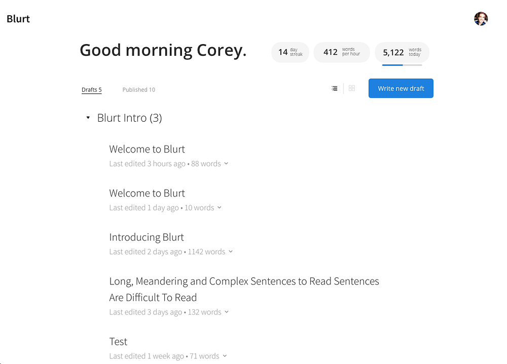Open options chevron for 88 words draft

click(x=226, y=163)
